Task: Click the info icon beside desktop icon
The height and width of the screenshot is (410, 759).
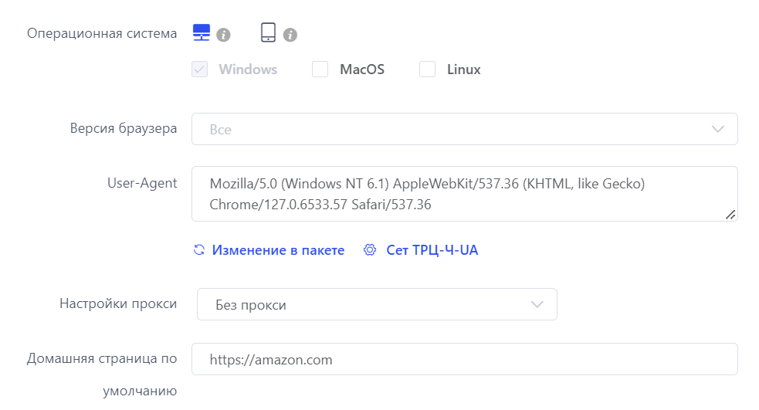Action: point(223,35)
